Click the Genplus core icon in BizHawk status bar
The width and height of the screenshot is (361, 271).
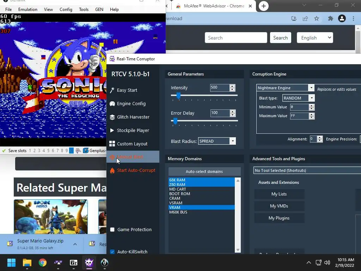pyautogui.click(x=86, y=150)
